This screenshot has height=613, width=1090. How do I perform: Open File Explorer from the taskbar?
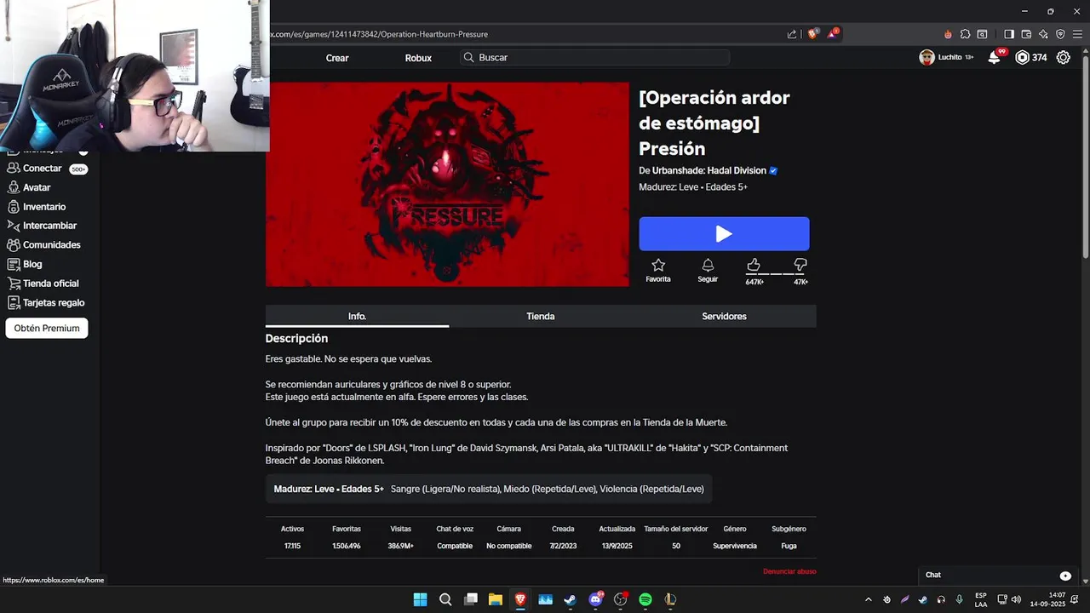pos(495,599)
